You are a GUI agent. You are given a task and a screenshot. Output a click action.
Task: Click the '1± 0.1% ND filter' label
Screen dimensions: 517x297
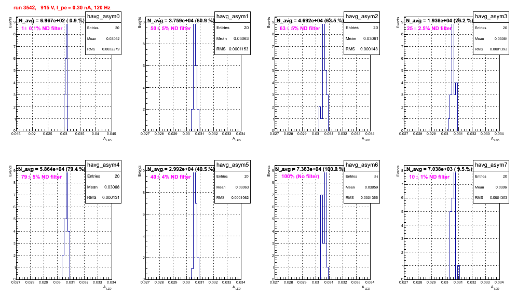coord(42,29)
